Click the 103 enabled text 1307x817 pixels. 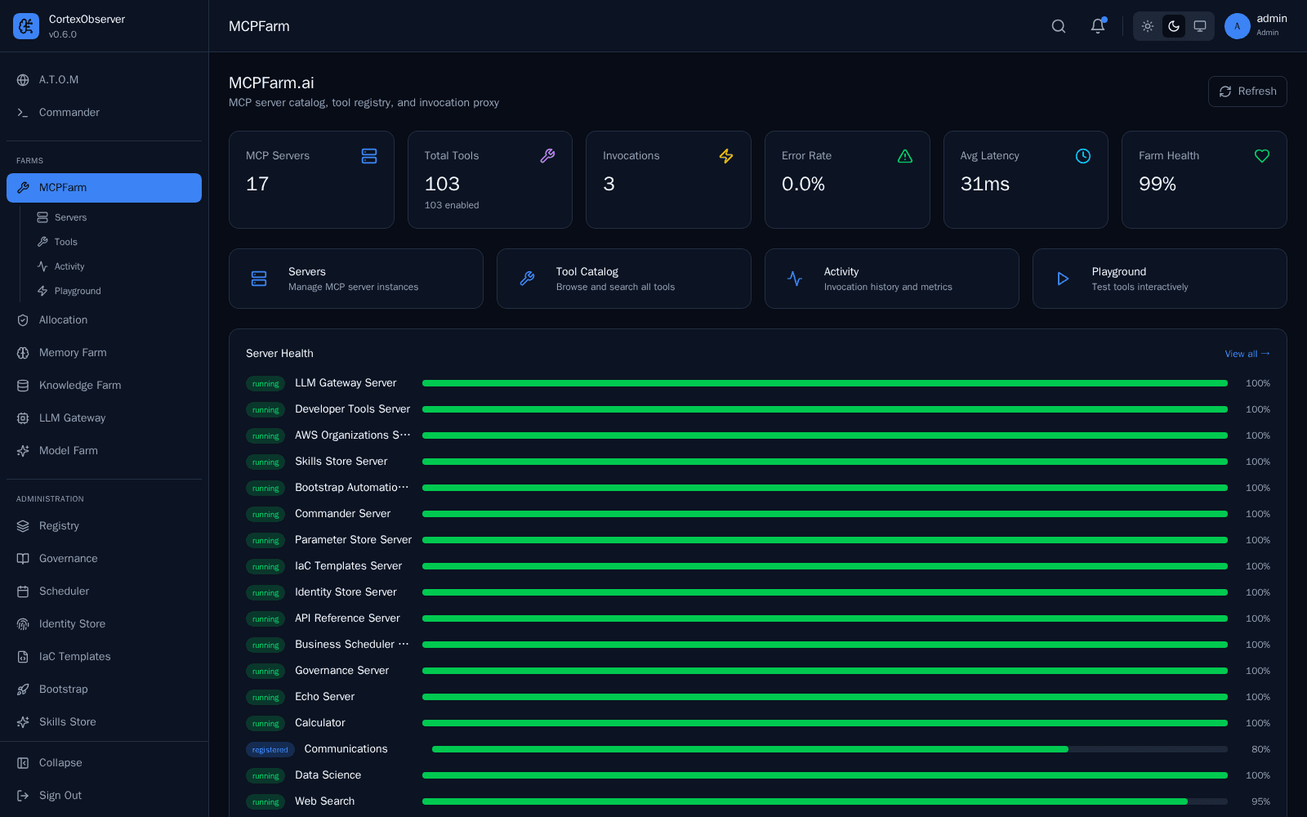coord(452,205)
